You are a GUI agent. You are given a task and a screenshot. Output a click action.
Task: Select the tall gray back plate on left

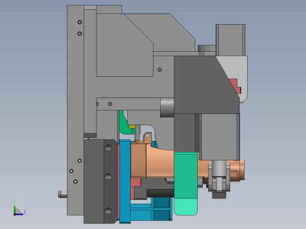pyautogui.click(x=75, y=110)
